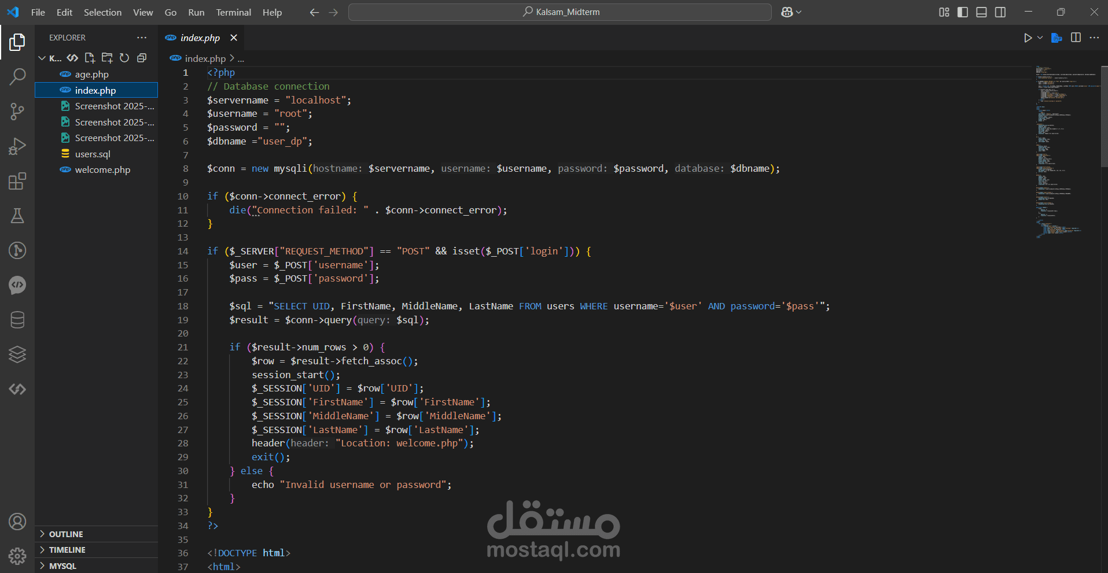1108x573 pixels.
Task: Click index.php in the breadcrumb
Action: click(205, 58)
